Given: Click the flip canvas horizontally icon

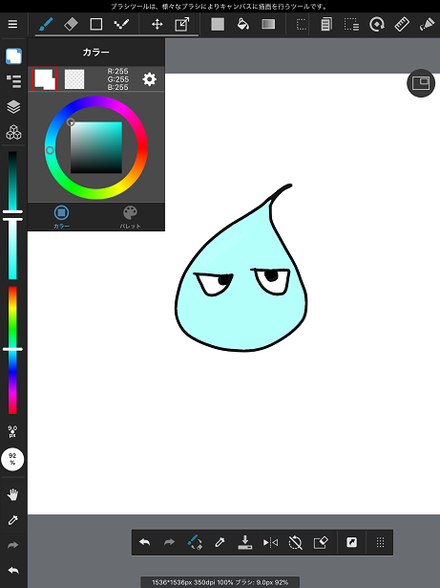Looking at the screenshot, I should pyautogui.click(x=270, y=542).
